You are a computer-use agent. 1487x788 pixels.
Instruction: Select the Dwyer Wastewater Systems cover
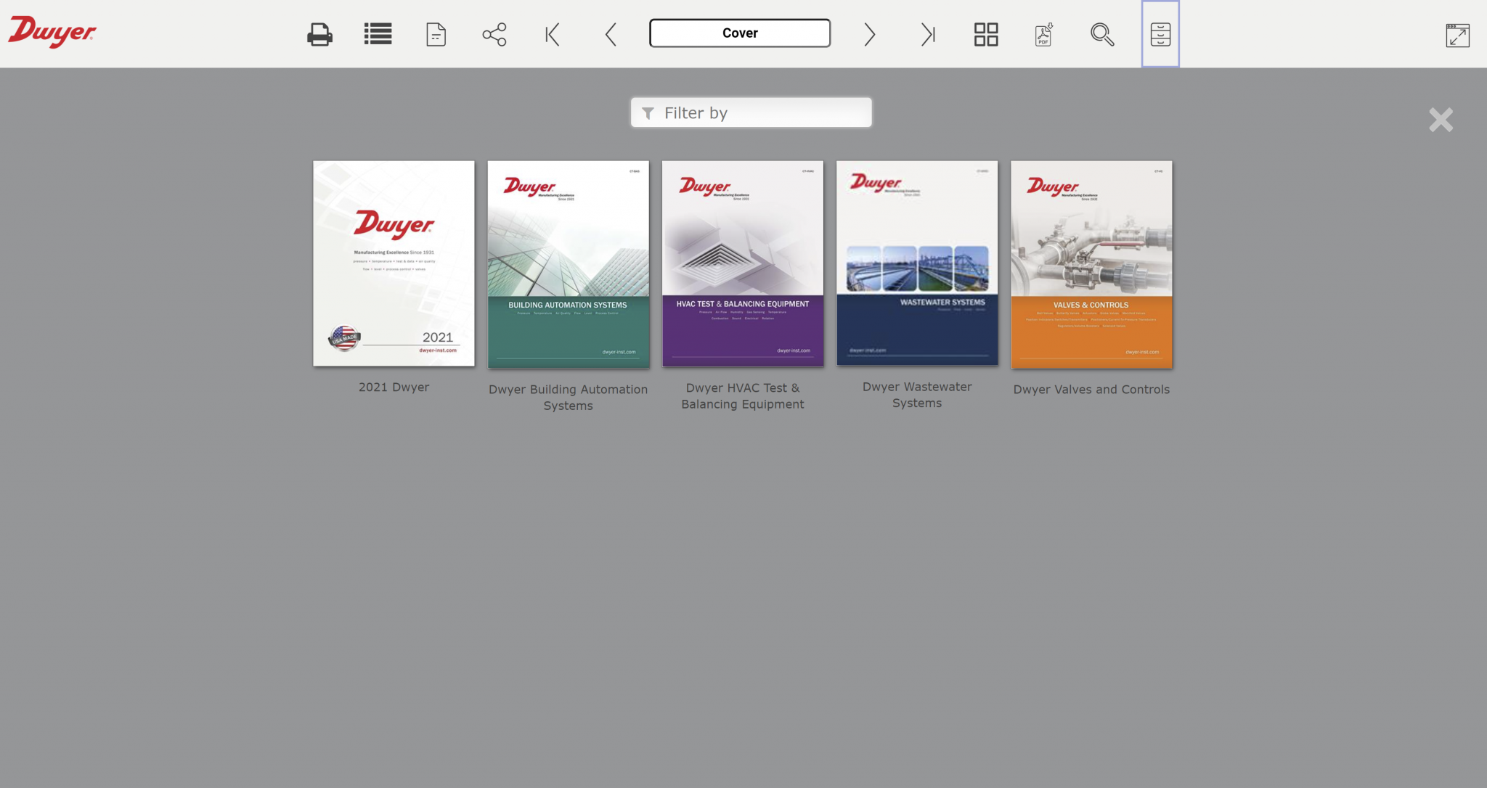click(x=917, y=263)
